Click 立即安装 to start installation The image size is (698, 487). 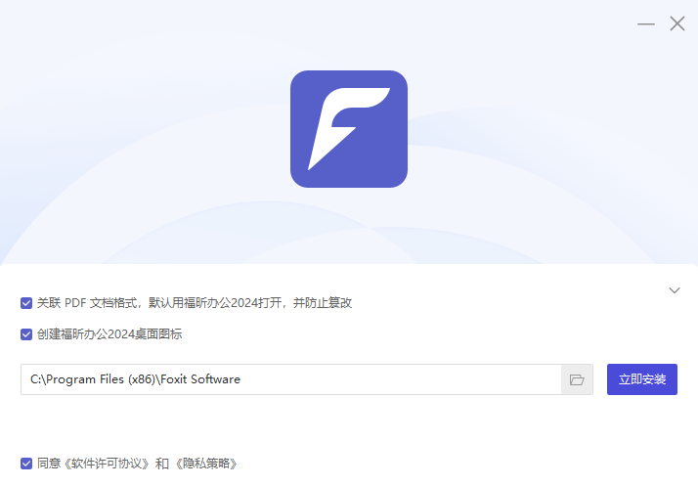click(642, 379)
